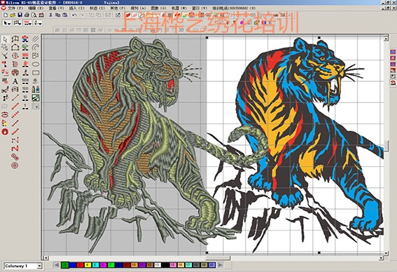Select the ellipse shape tool
The image size is (397, 272).
36,64
